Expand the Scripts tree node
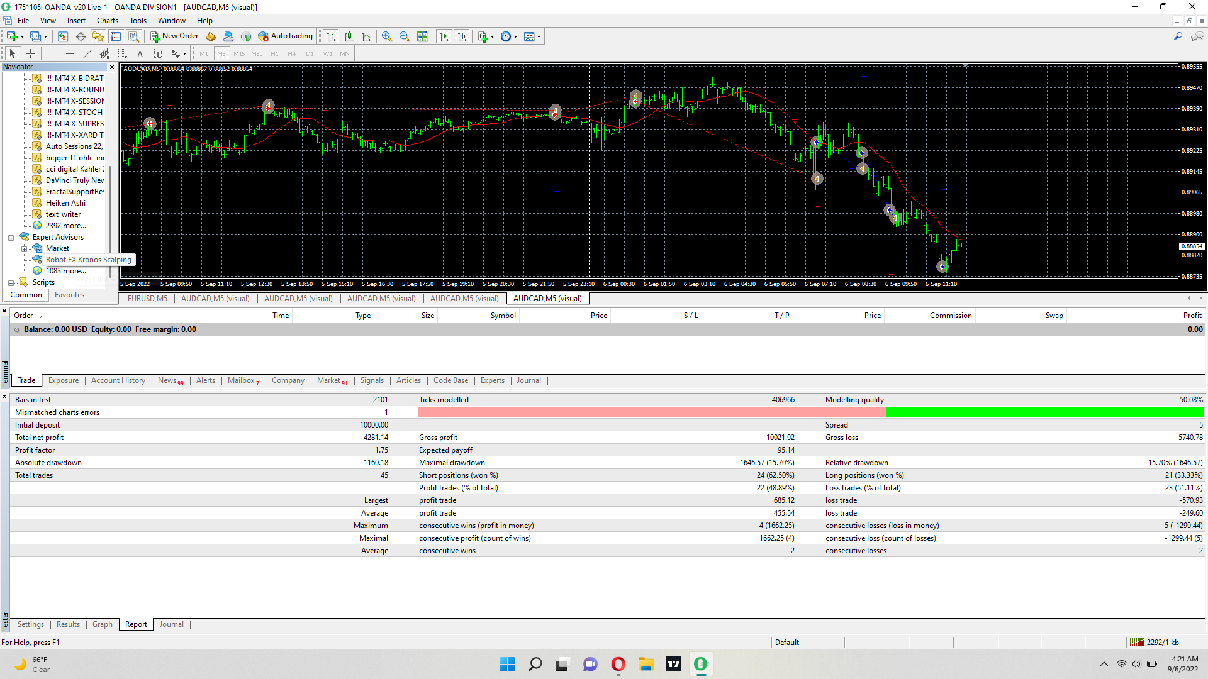 pyautogui.click(x=11, y=282)
